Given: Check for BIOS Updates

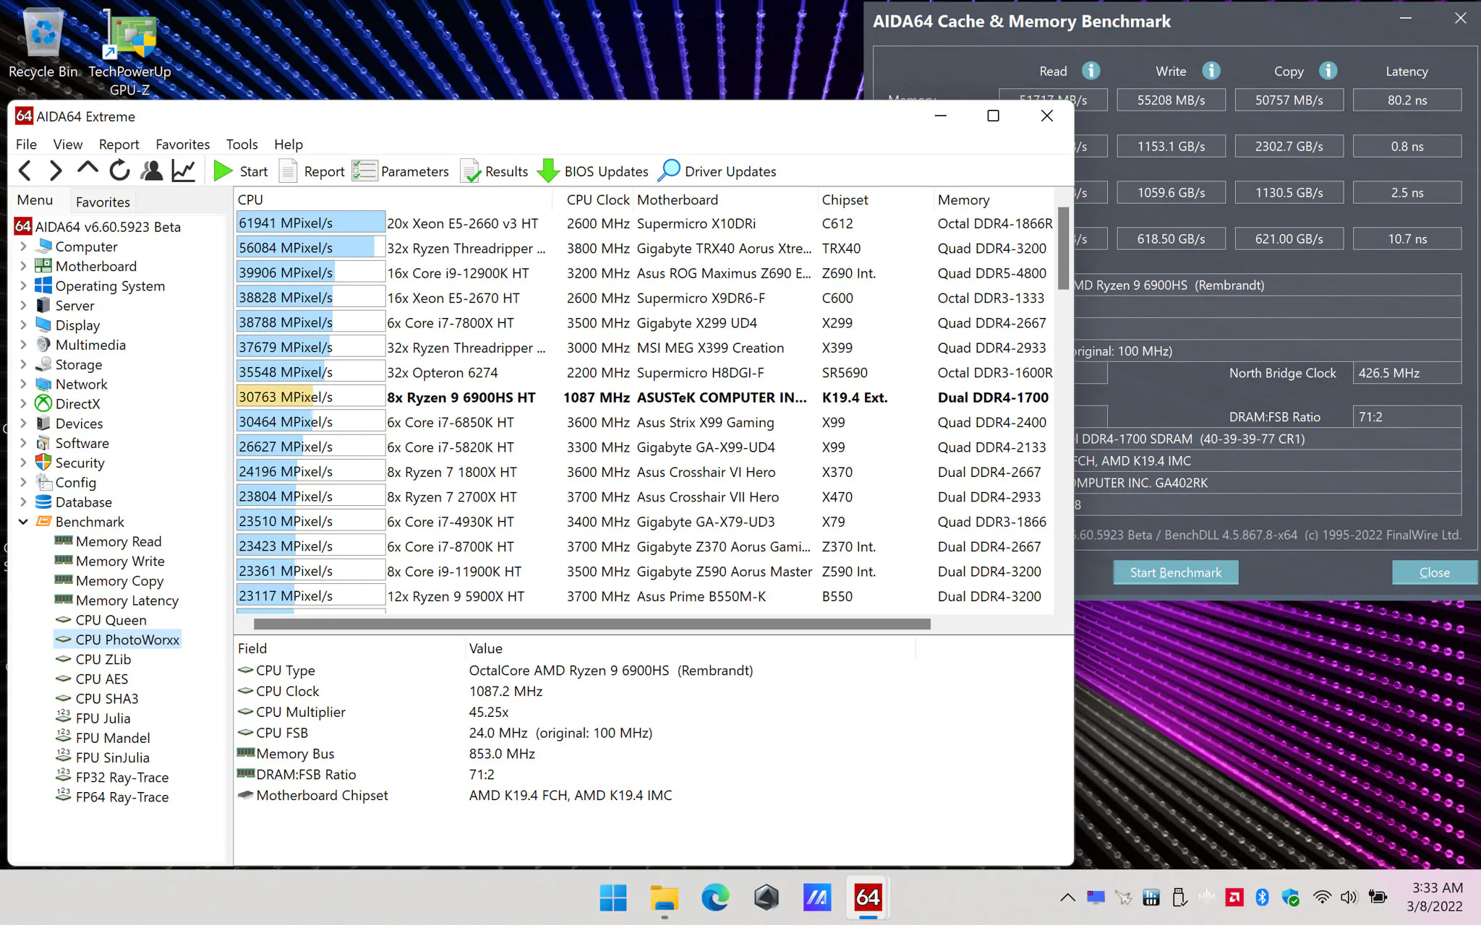Looking at the screenshot, I should pyautogui.click(x=593, y=171).
